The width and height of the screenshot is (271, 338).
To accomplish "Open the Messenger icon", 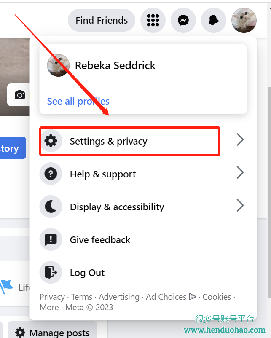I will tap(183, 20).
